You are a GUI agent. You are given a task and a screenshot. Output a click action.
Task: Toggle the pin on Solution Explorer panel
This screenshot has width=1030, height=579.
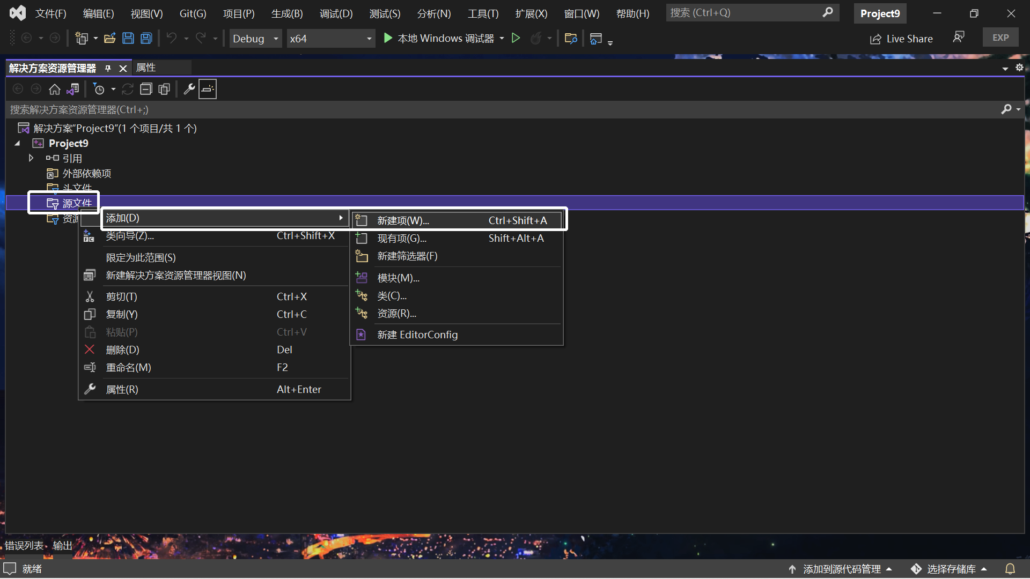click(108, 68)
